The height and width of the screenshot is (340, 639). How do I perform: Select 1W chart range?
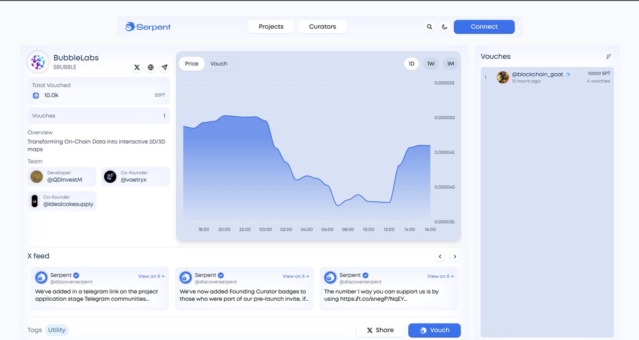[x=431, y=64]
